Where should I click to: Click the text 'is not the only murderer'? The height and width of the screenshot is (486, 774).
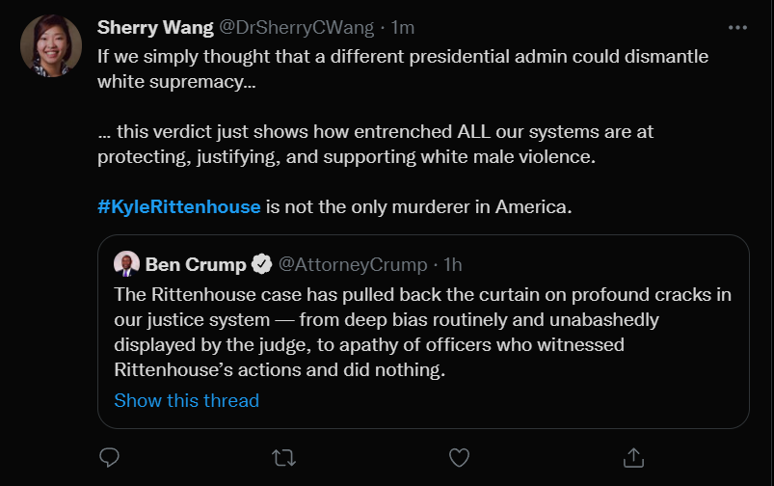tap(418, 206)
